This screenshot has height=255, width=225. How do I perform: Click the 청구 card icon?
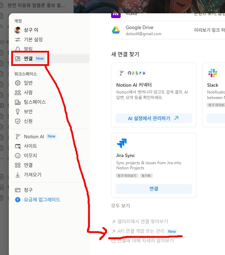pos(17,190)
